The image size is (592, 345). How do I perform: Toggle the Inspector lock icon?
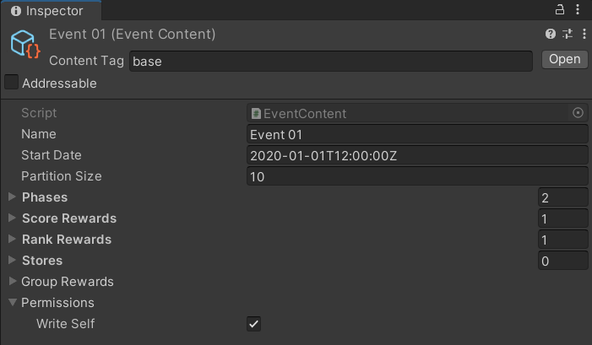point(559,11)
